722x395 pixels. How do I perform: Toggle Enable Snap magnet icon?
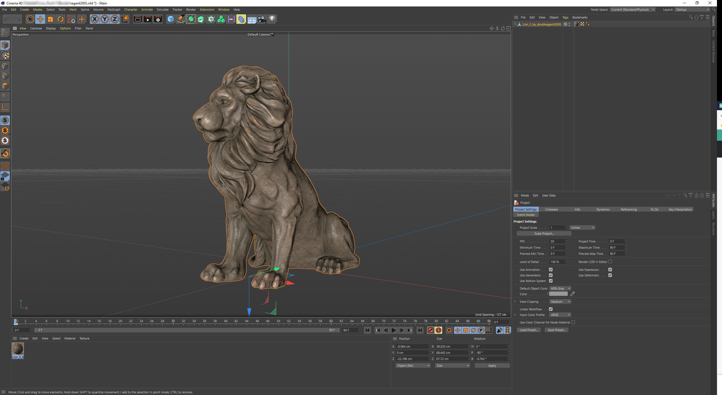pyautogui.click(x=5, y=153)
